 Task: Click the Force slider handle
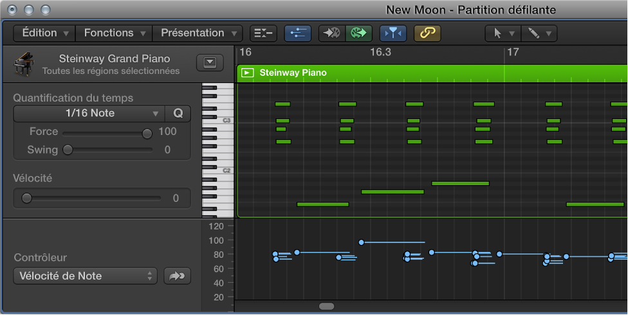click(147, 134)
